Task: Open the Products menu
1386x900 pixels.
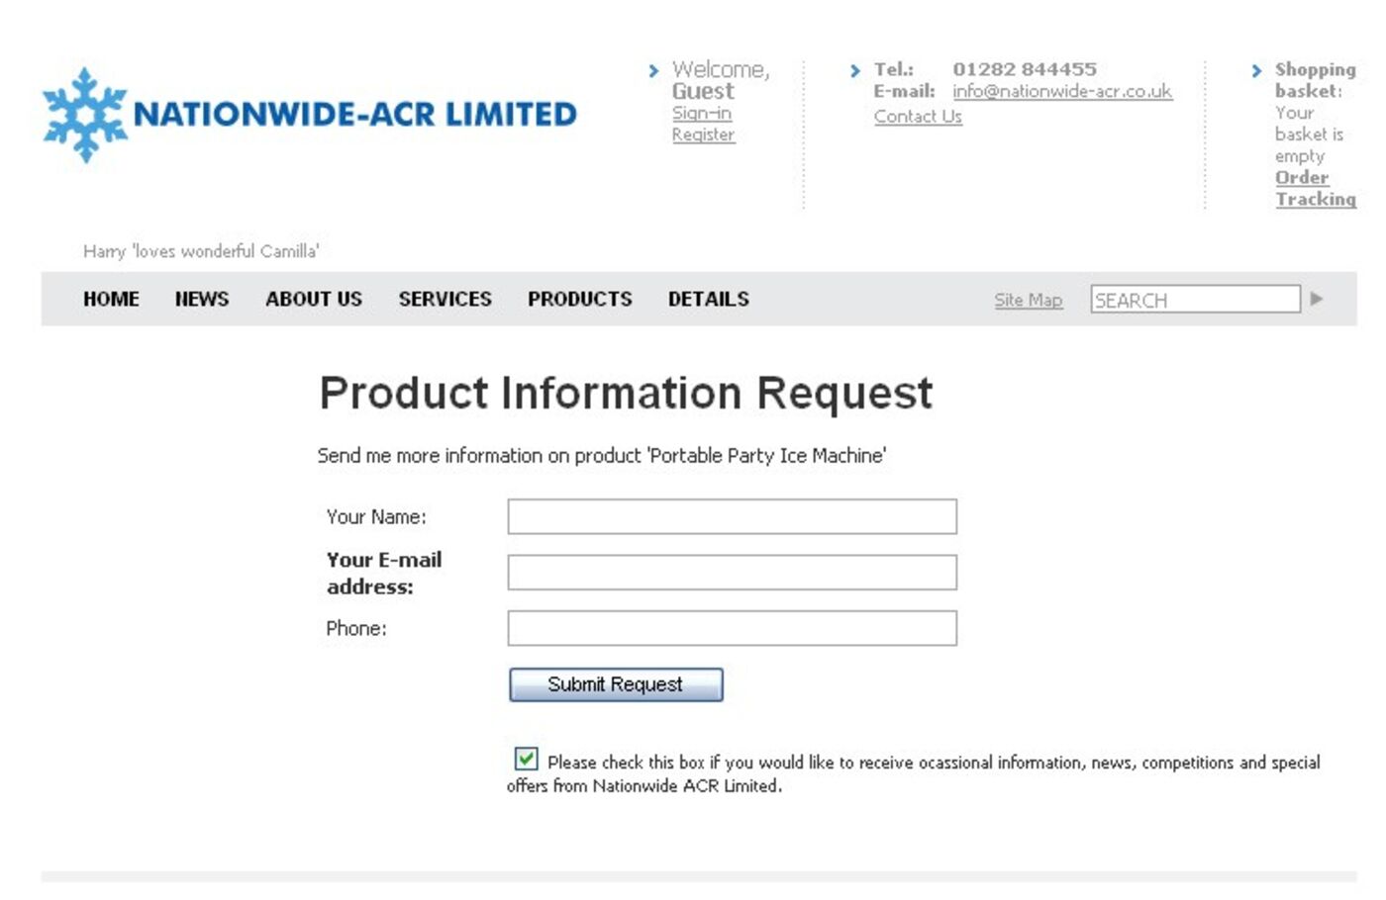Action: tap(579, 299)
